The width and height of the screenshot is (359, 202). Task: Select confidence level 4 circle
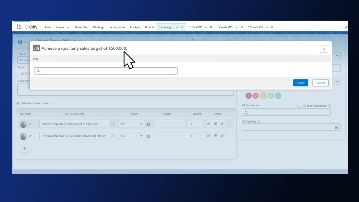271,96
